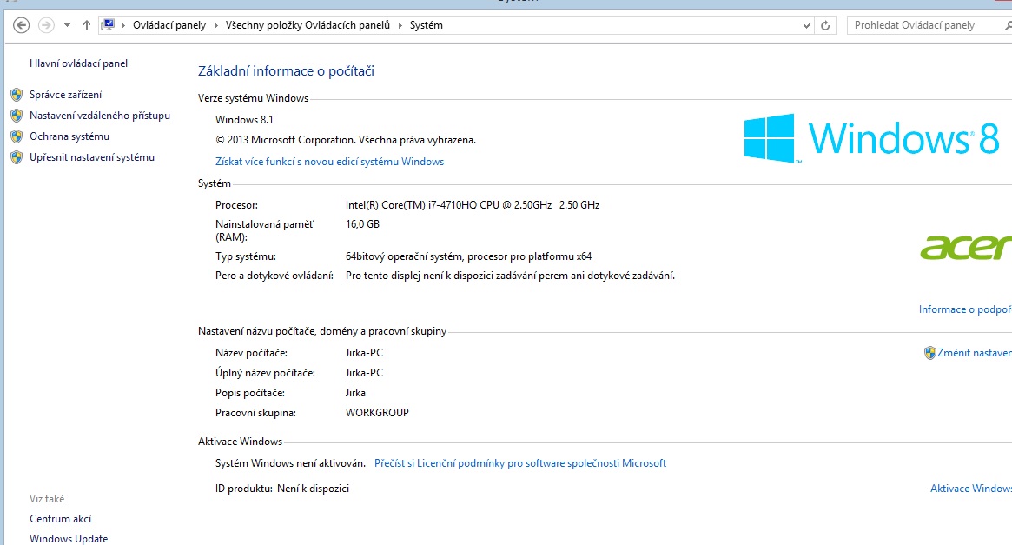Open Aktivace Windows link

970,489
